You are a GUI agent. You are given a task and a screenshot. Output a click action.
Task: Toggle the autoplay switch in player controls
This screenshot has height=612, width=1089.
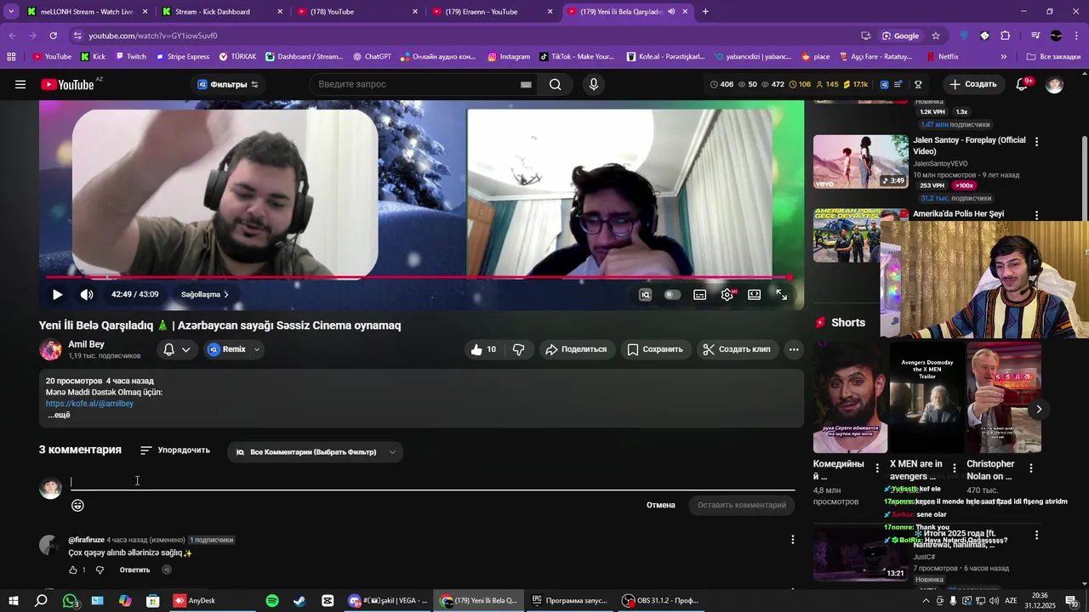pos(672,294)
